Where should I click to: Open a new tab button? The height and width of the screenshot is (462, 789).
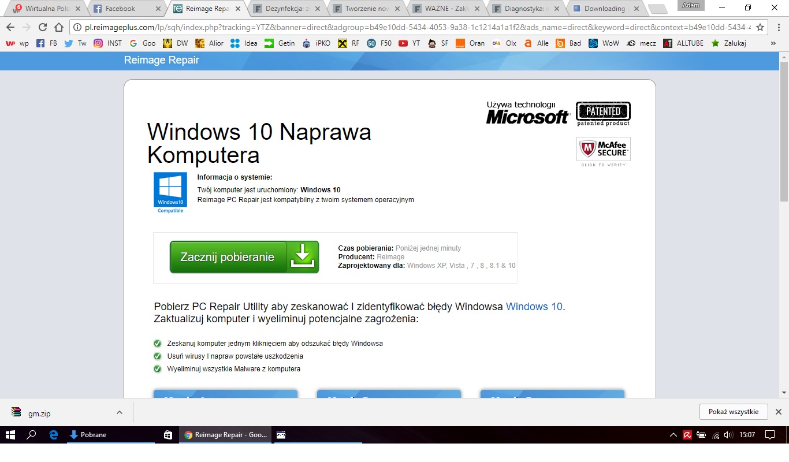tap(658, 9)
